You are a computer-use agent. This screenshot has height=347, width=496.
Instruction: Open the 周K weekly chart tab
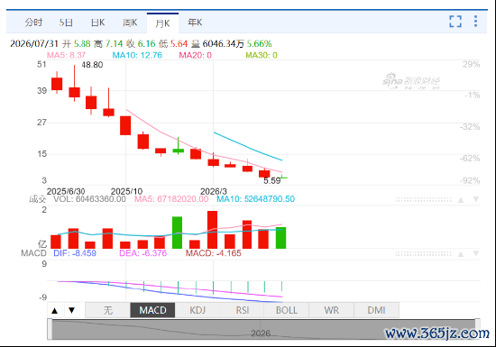click(x=130, y=23)
